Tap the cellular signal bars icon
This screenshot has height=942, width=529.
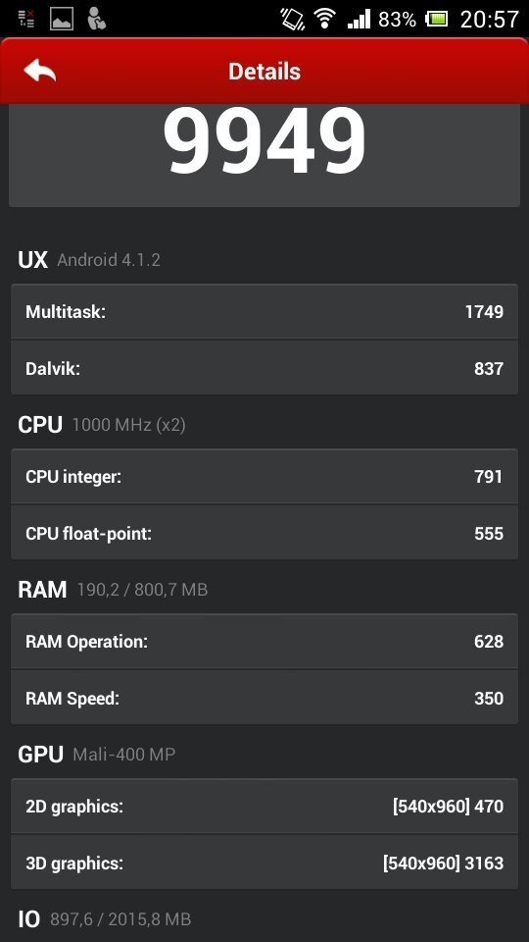click(359, 20)
